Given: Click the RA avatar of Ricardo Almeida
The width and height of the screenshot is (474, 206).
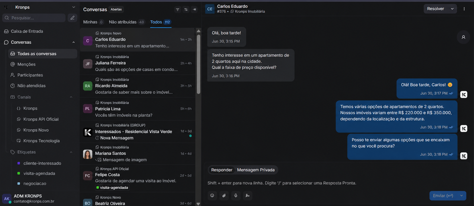Looking at the screenshot, I should (88, 86).
